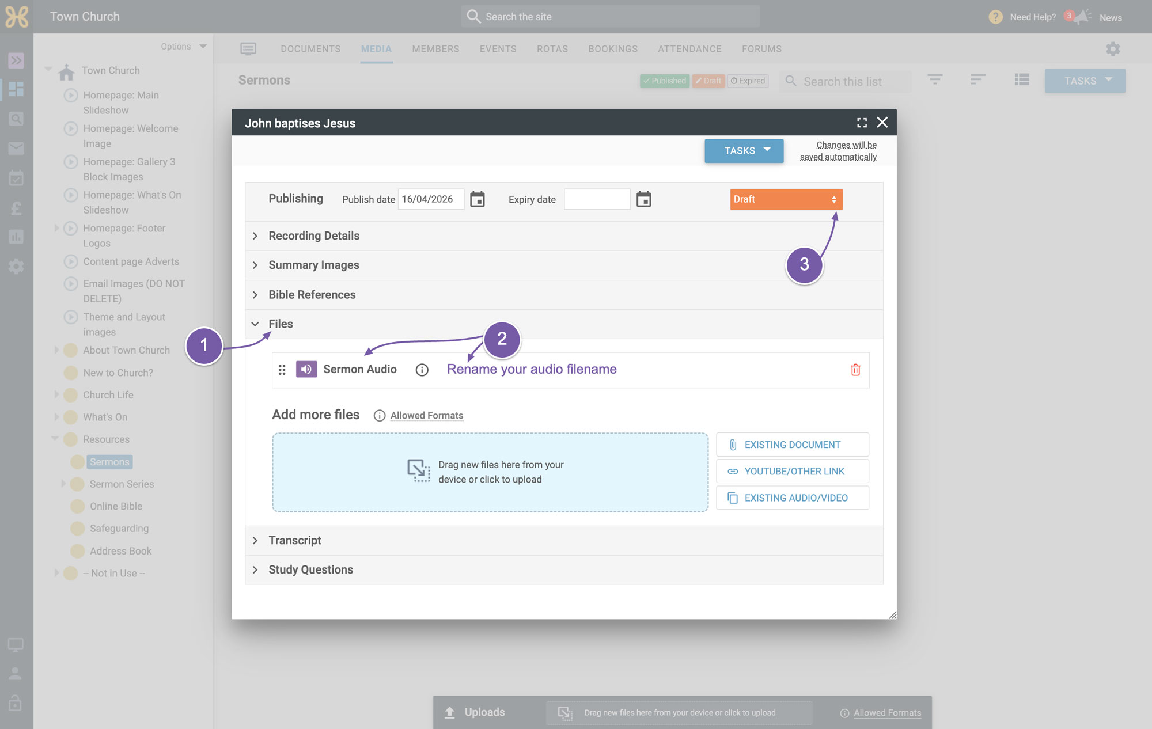Image resolution: width=1152 pixels, height=729 pixels.
Task: Open the Allowed Formats link beside Add more files
Action: coord(427,415)
